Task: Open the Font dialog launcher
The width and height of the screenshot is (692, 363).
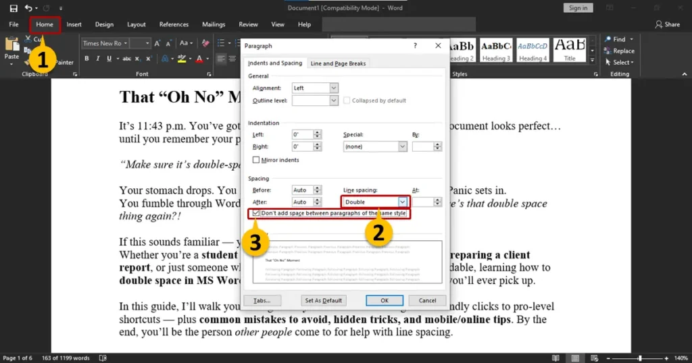Action: 209,74
